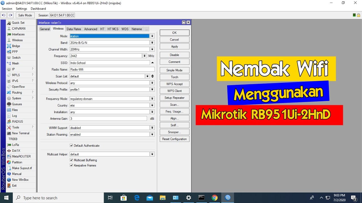Click the Torch button
The image size is (362, 203).
[174, 77]
